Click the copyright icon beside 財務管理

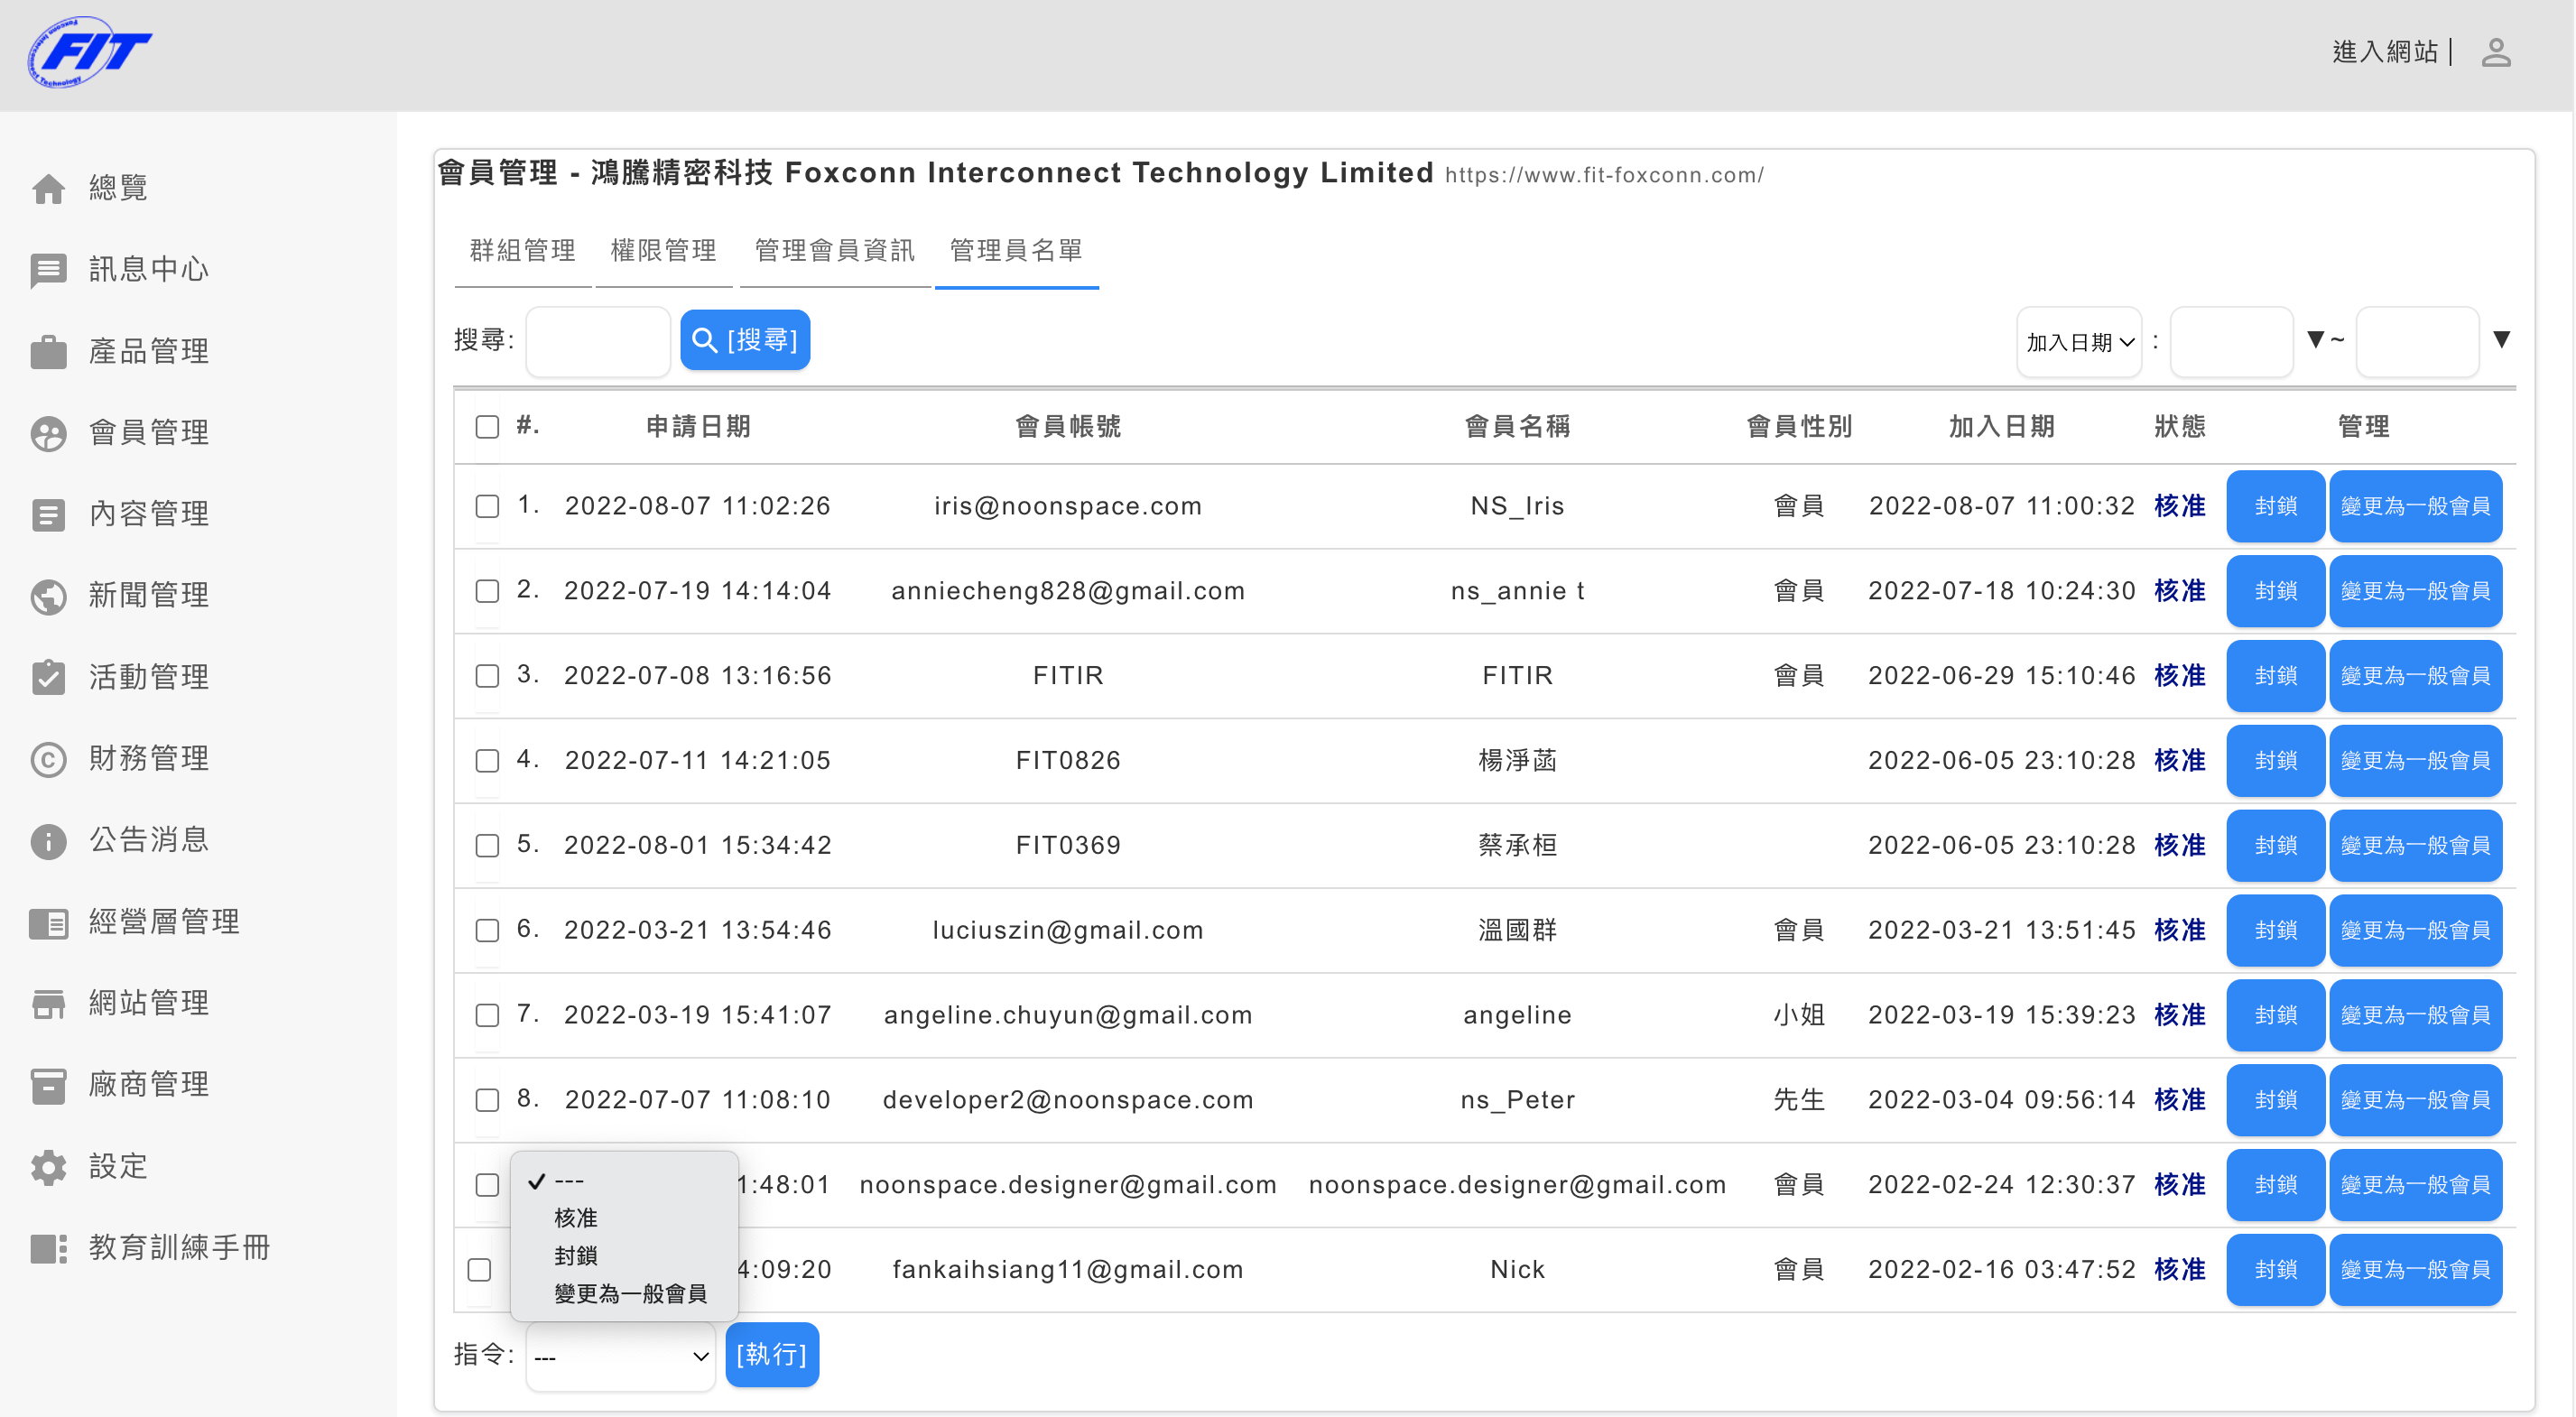point(48,759)
